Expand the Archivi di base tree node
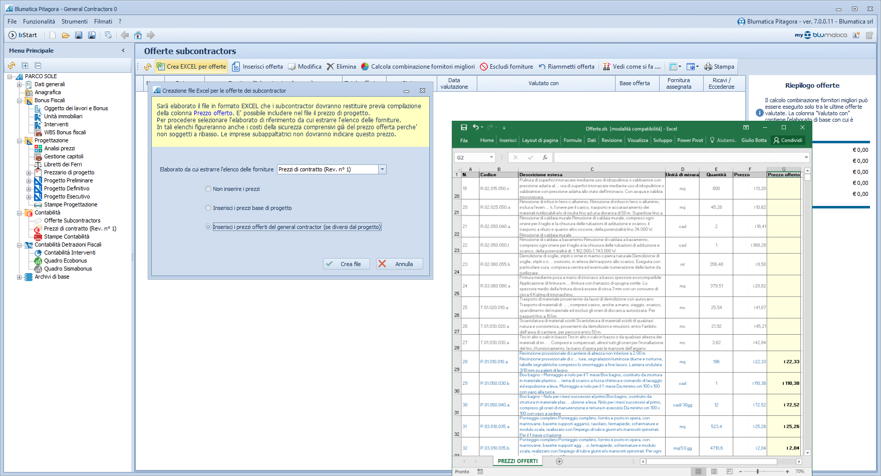Image resolution: width=881 pixels, height=476 pixels. point(20,277)
